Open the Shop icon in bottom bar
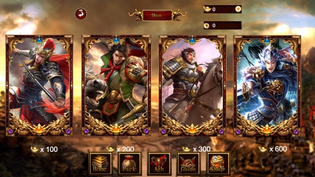Image resolution: width=315 pixels, height=177 pixels. point(218,163)
